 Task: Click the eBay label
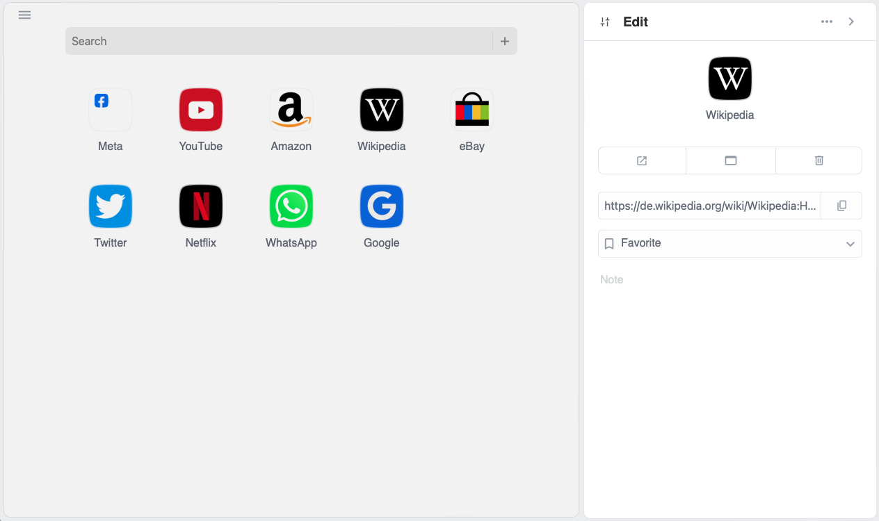pos(472,147)
